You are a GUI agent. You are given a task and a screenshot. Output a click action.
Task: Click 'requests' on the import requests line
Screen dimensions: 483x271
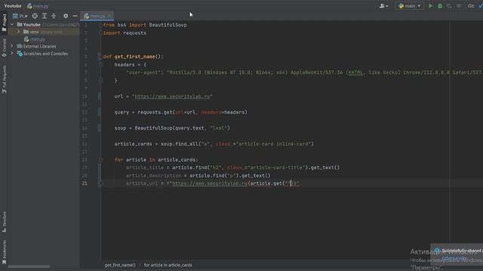[x=134, y=33]
